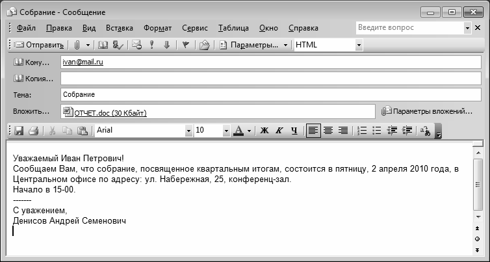Click the Save diskette icon

click(19, 131)
